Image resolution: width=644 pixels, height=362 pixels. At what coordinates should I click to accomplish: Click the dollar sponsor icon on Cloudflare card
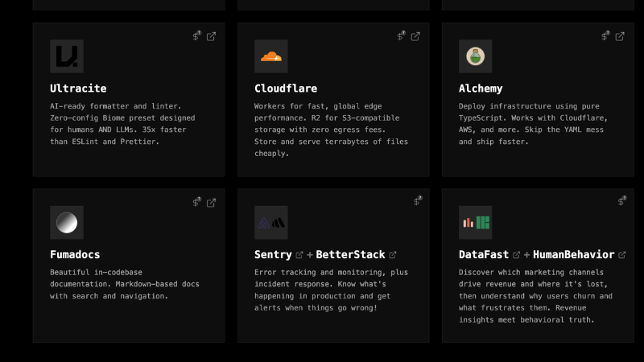402,36
